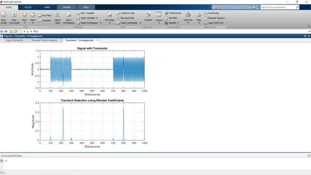The width and height of the screenshot is (311, 175).
Task: Expand the Clear Commands dropdown arrow
Action: coord(140,23)
